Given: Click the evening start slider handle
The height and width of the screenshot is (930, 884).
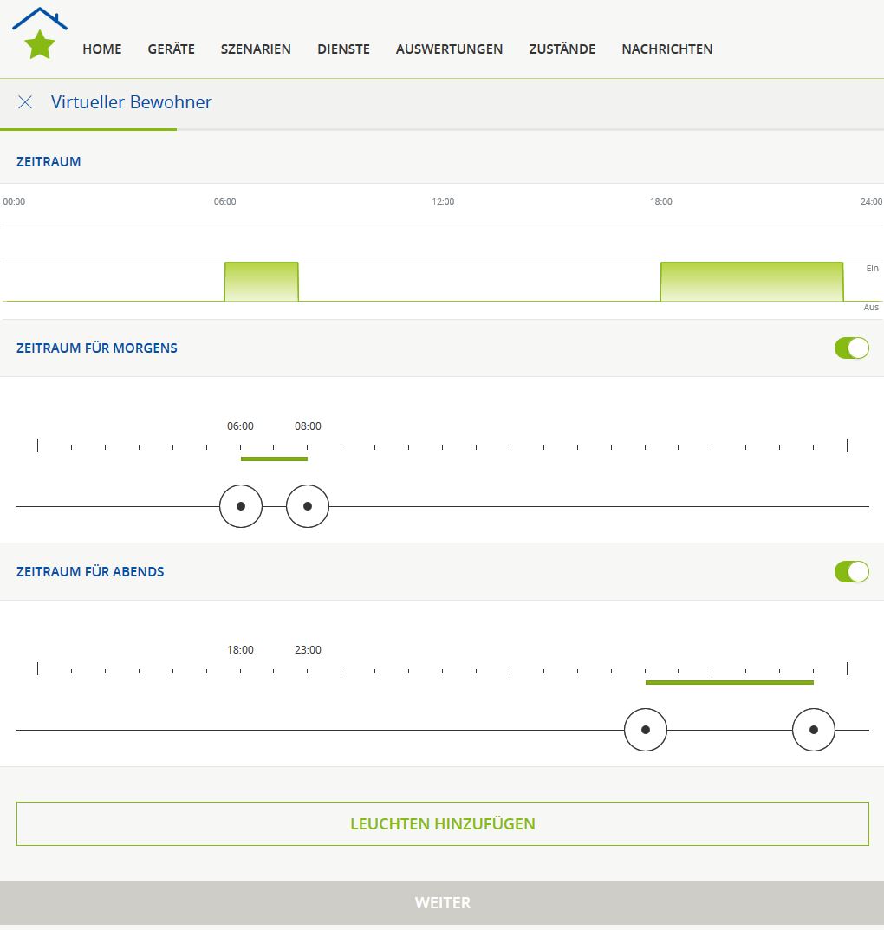Looking at the screenshot, I should click(x=646, y=730).
